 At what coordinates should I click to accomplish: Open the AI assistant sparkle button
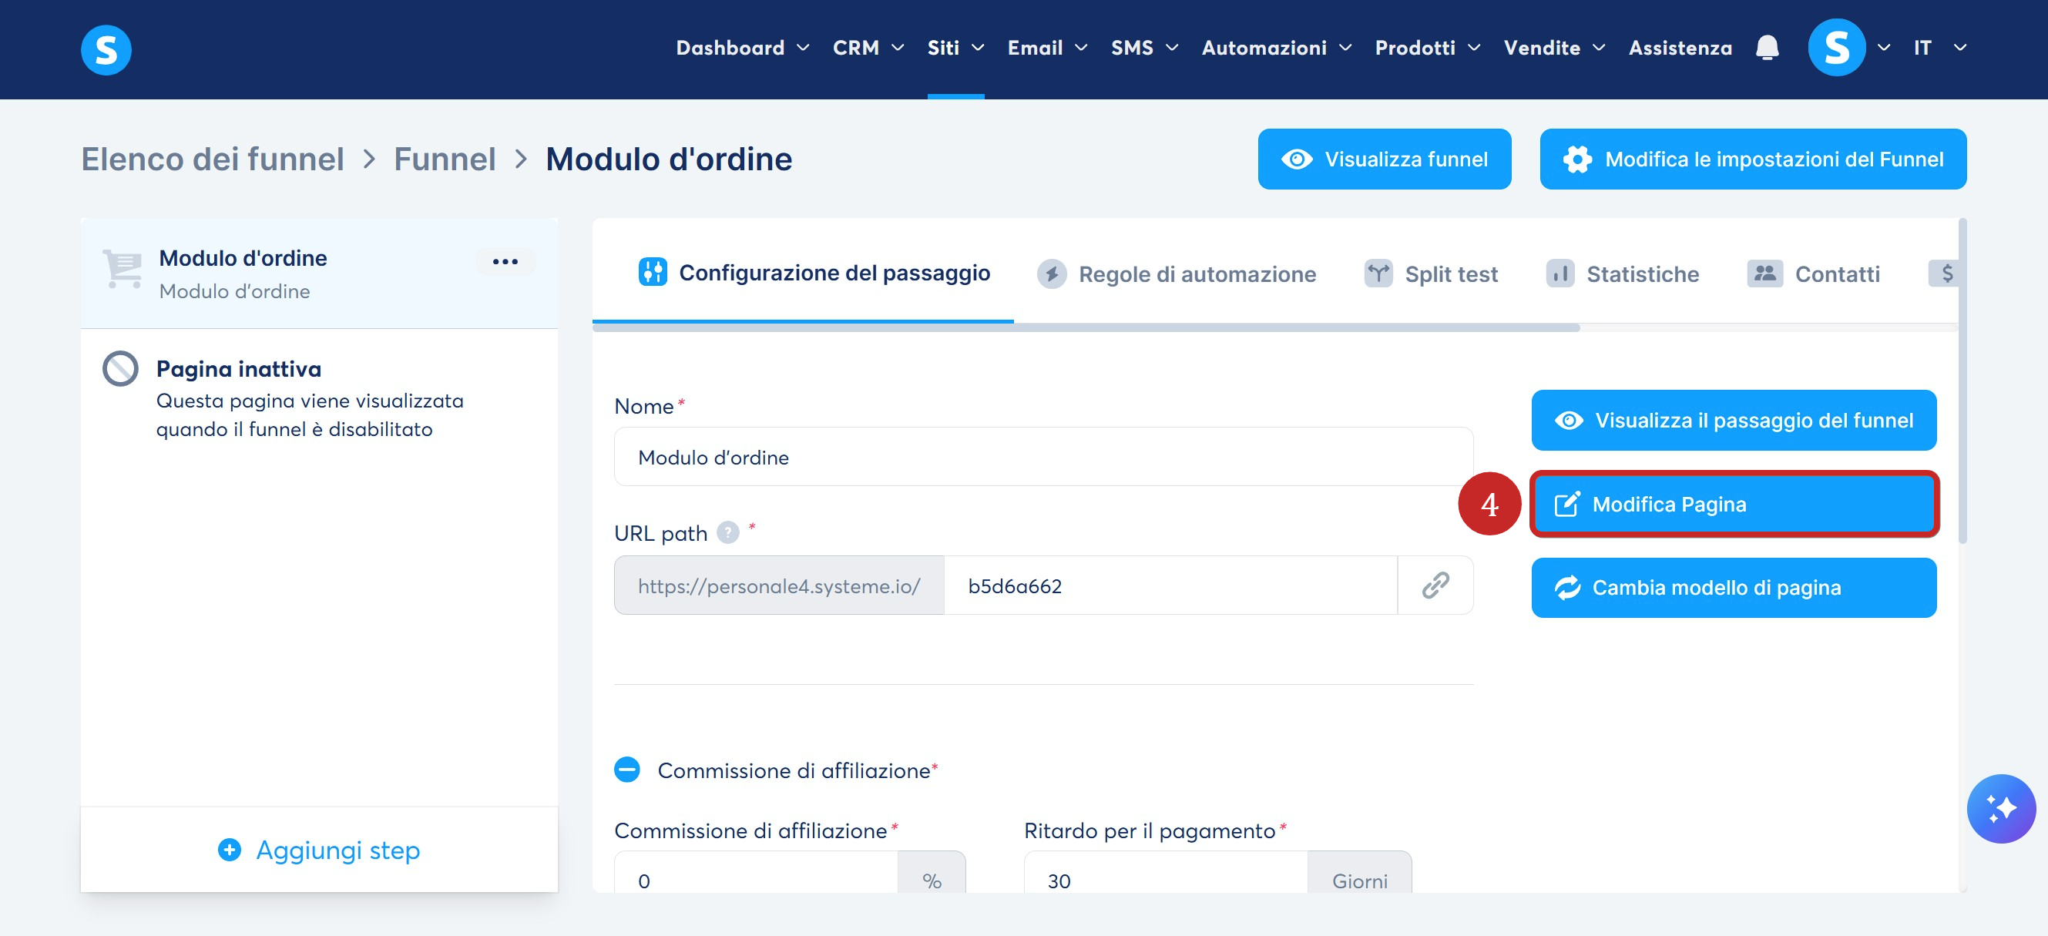pos(2000,808)
